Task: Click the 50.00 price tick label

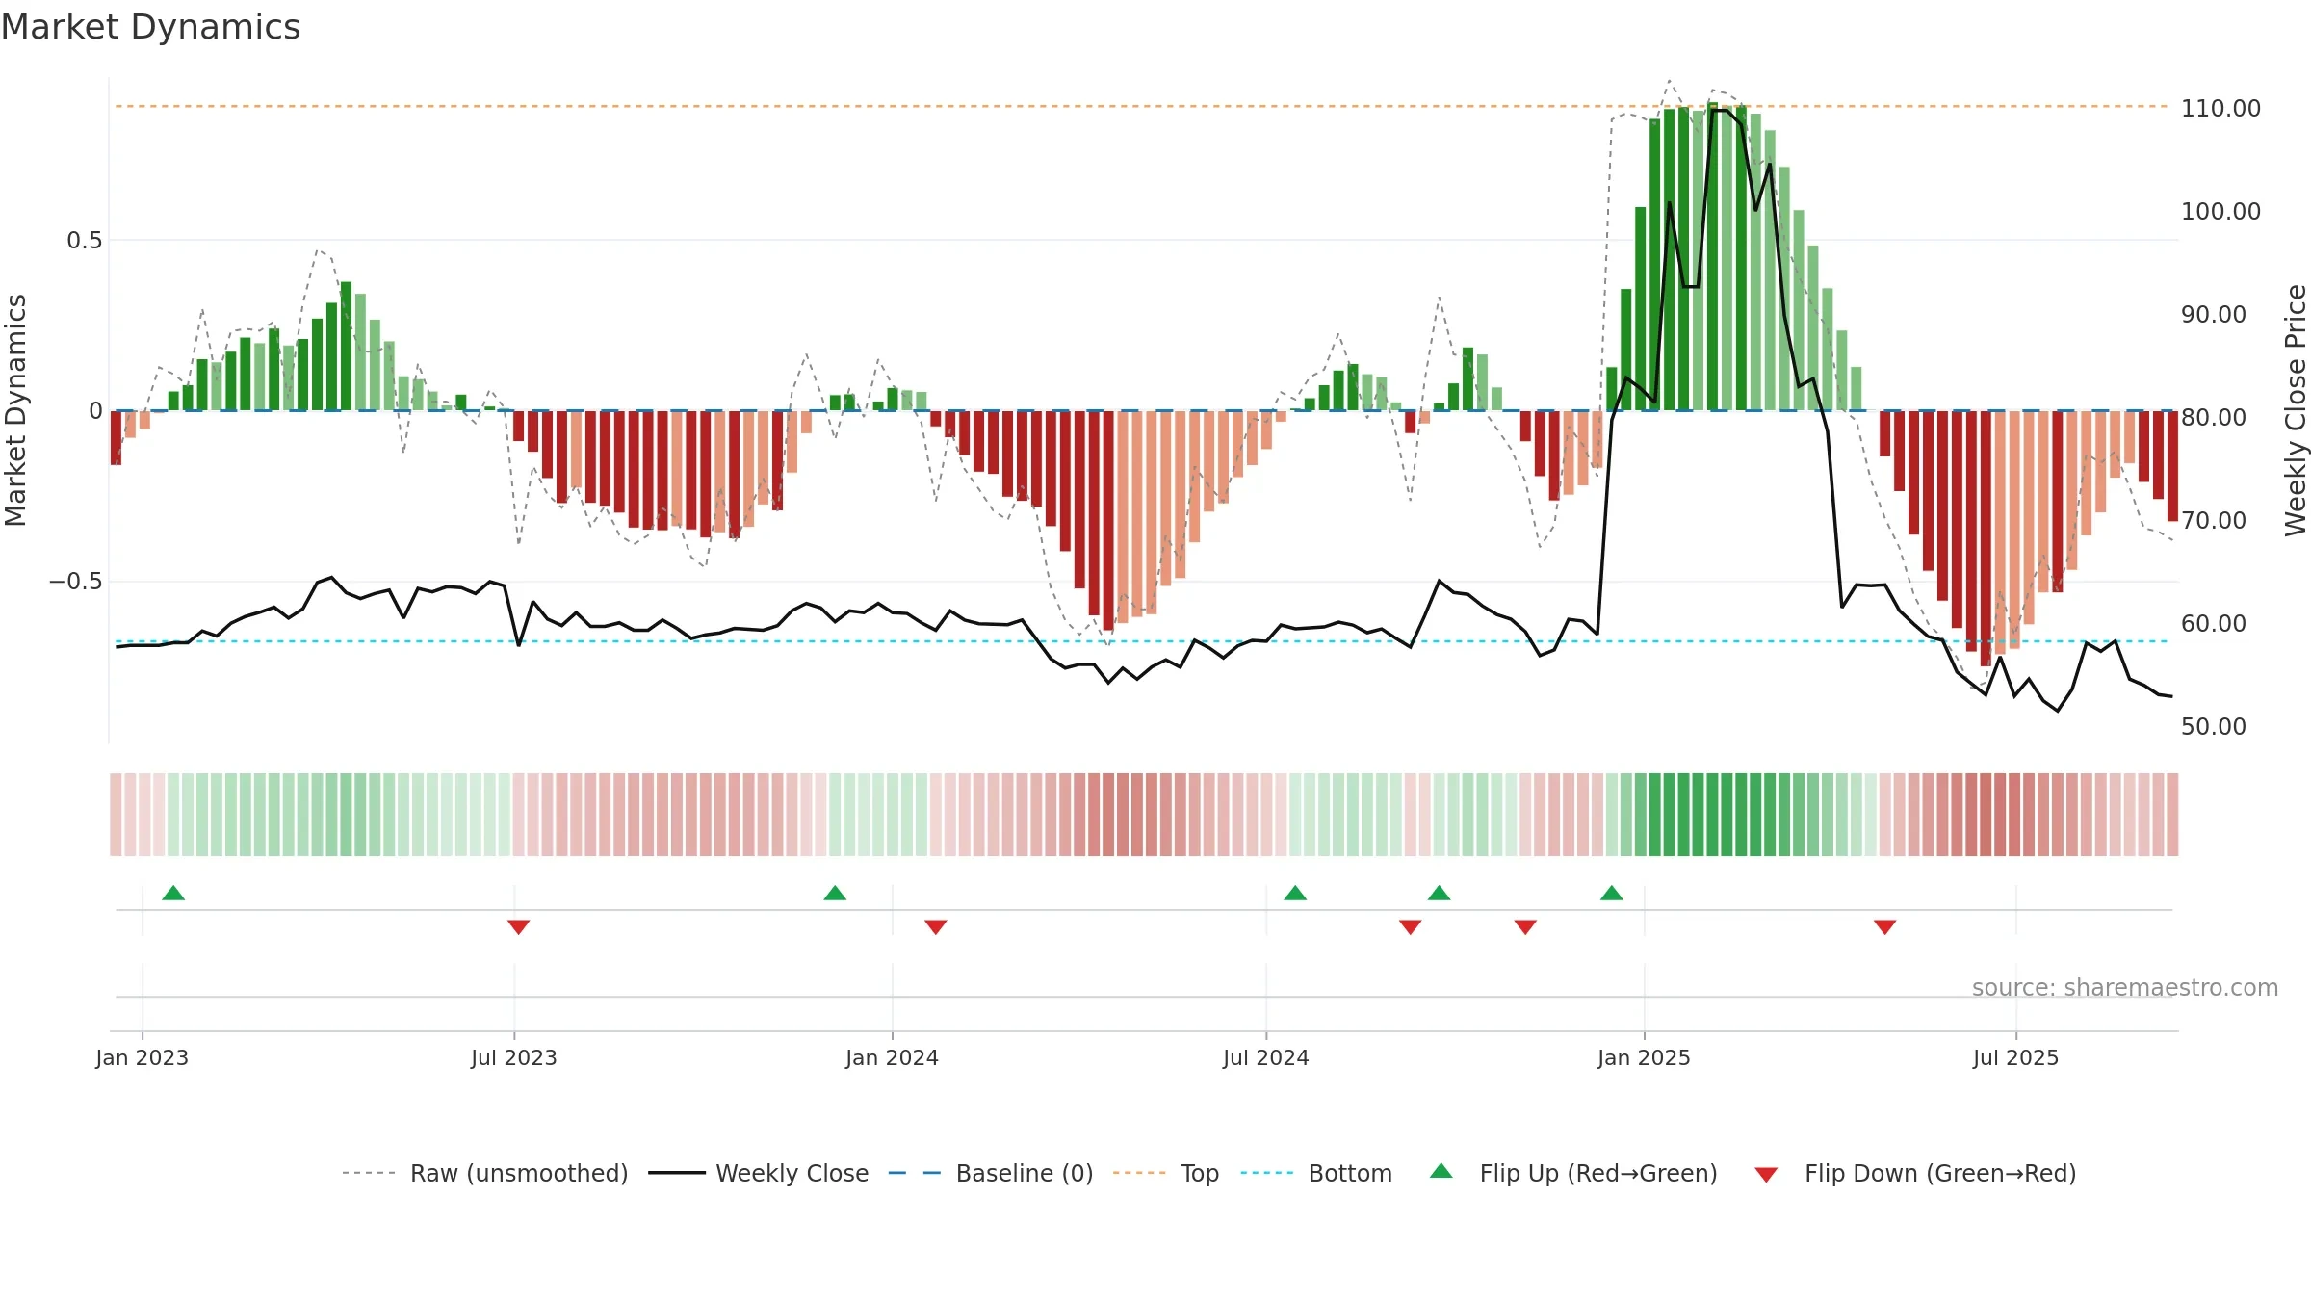Action: coord(2214,726)
